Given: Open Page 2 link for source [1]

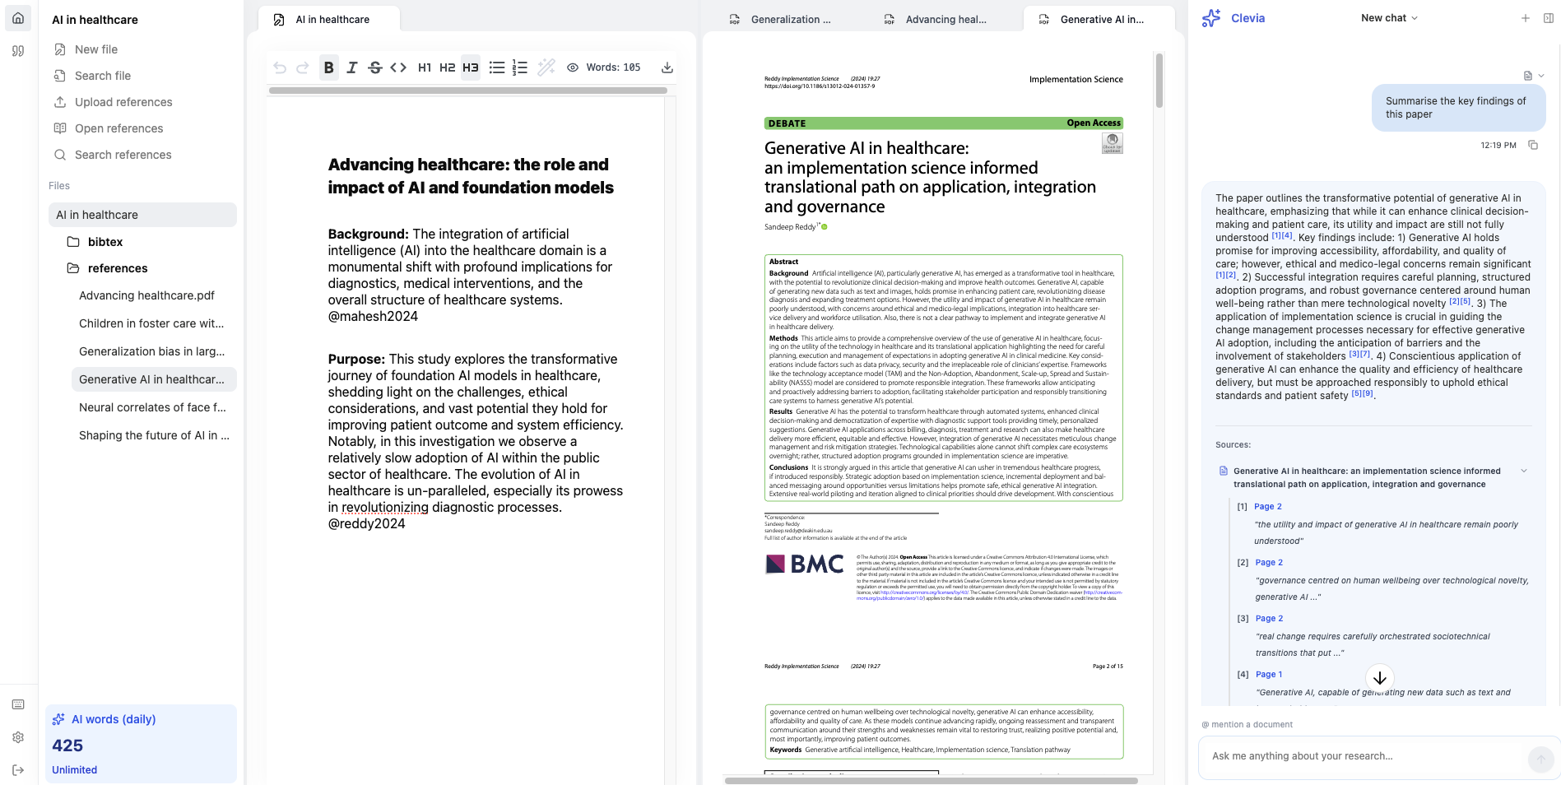Looking at the screenshot, I should coord(1267,507).
